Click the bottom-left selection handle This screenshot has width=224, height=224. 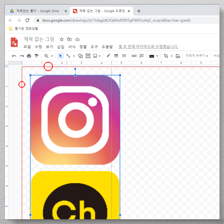31,215
